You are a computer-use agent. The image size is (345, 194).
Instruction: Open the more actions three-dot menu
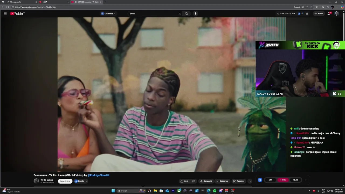(250, 181)
